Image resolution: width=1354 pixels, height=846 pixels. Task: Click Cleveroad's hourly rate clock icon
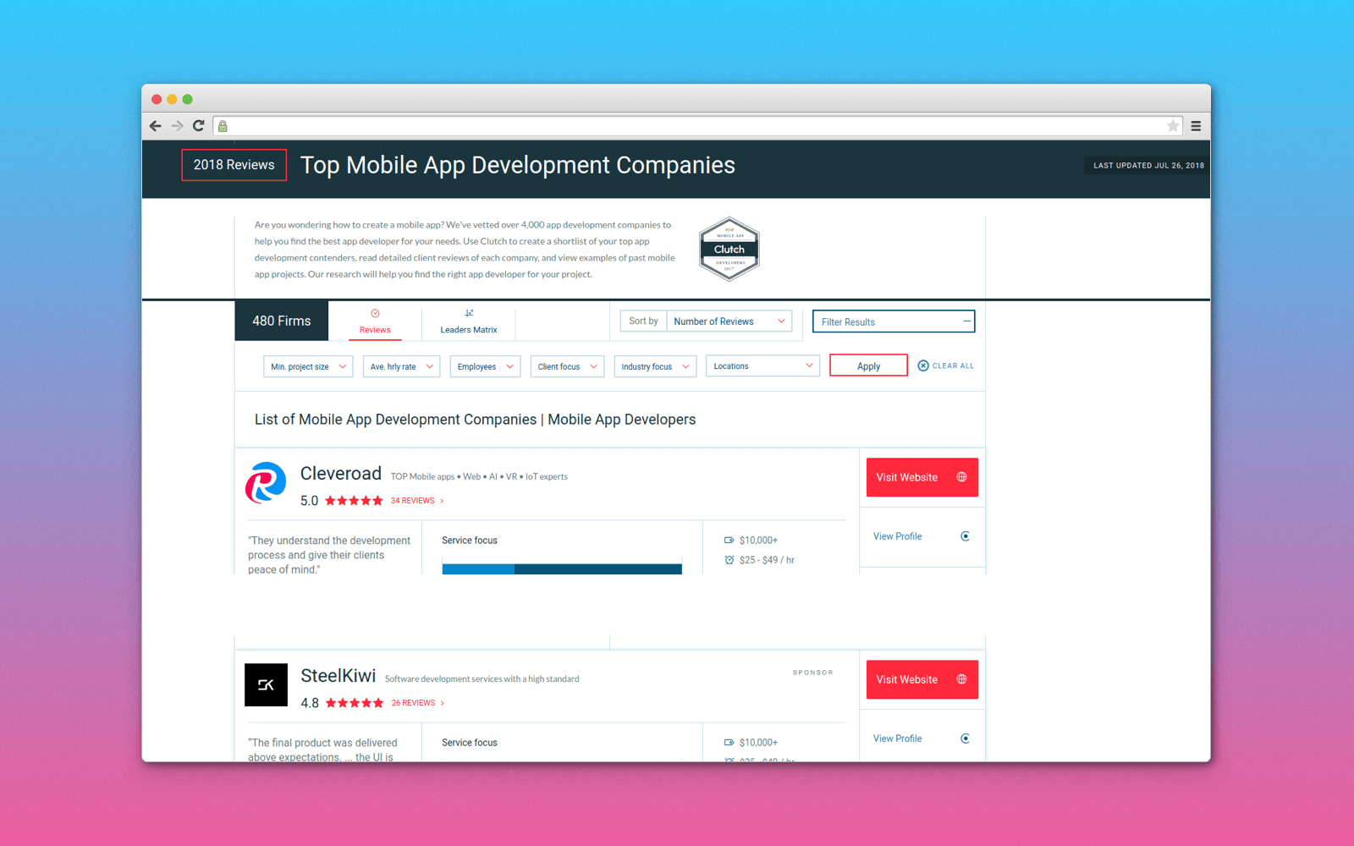(x=729, y=560)
